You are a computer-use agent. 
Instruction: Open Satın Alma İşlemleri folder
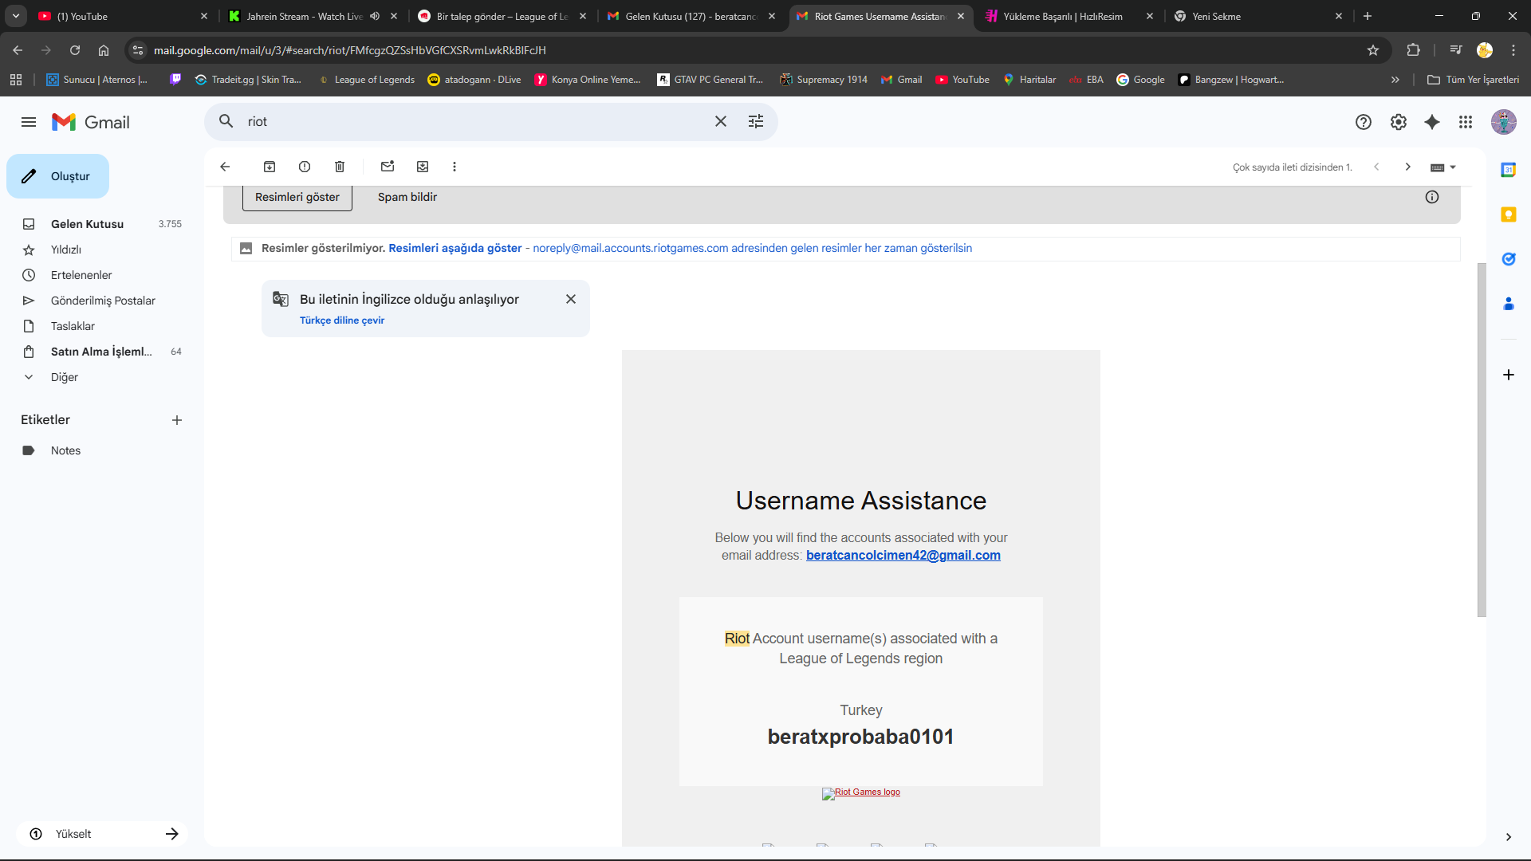pyautogui.click(x=102, y=352)
